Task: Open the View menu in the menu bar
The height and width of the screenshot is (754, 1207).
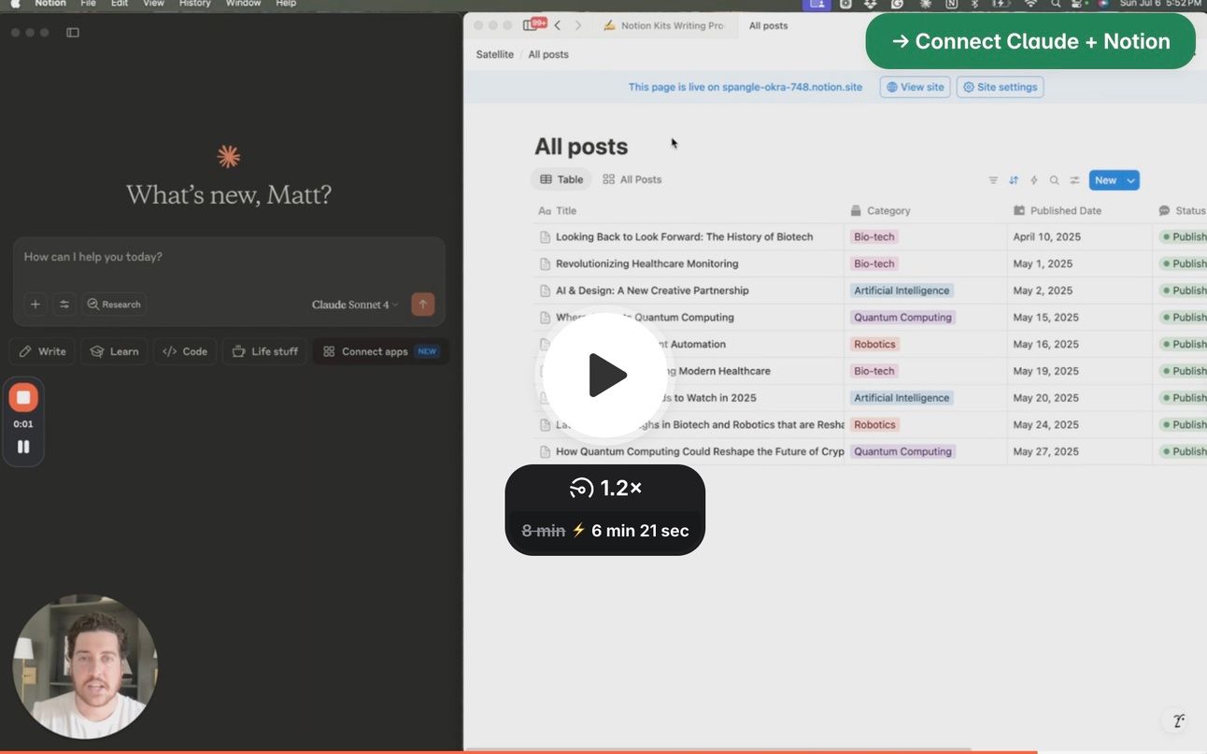Action: pos(153,4)
